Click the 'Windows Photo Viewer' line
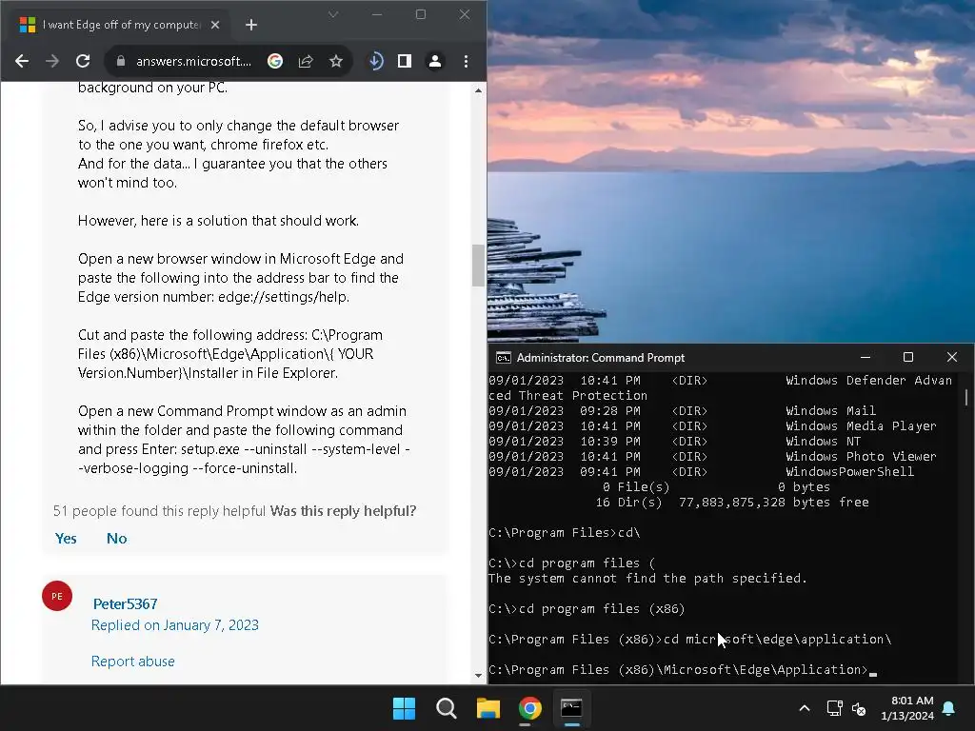 [712, 456]
